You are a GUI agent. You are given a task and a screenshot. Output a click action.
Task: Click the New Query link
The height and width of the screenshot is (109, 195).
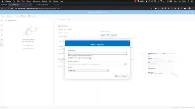point(63,36)
